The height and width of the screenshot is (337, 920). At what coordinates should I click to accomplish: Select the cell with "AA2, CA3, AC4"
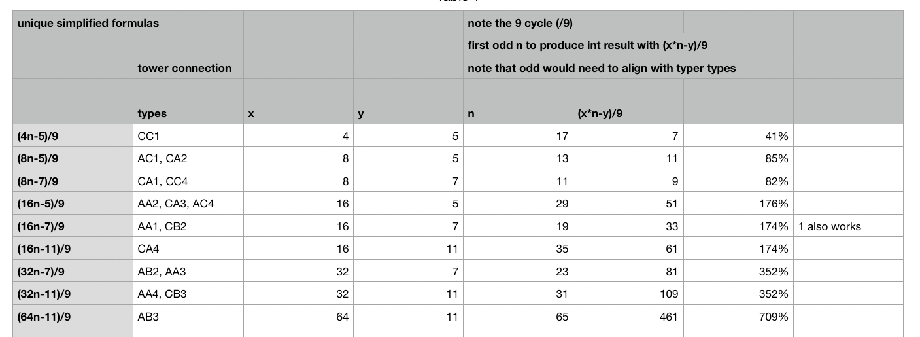176,204
